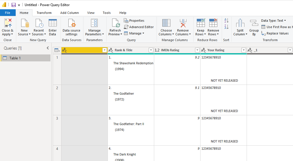This screenshot has width=293, height=161.
Task: Open the IMDb Rating column filter dropdown
Action: coord(197,50)
